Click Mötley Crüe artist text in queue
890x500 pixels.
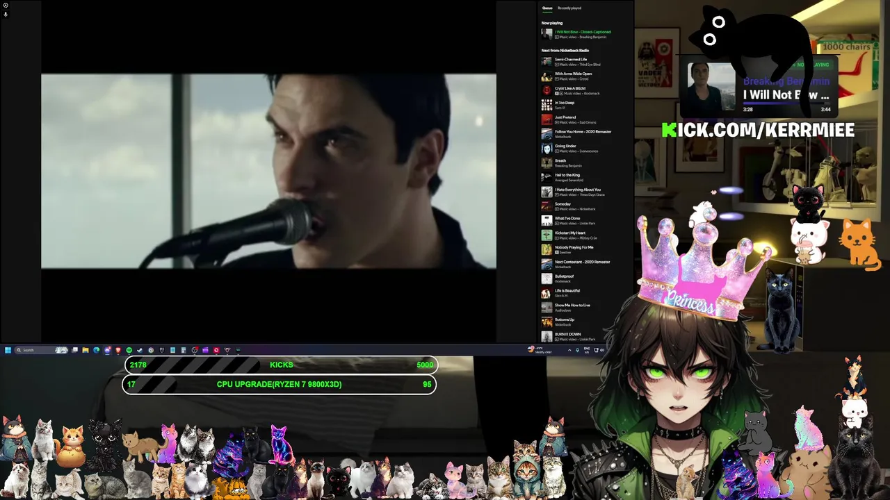point(588,238)
